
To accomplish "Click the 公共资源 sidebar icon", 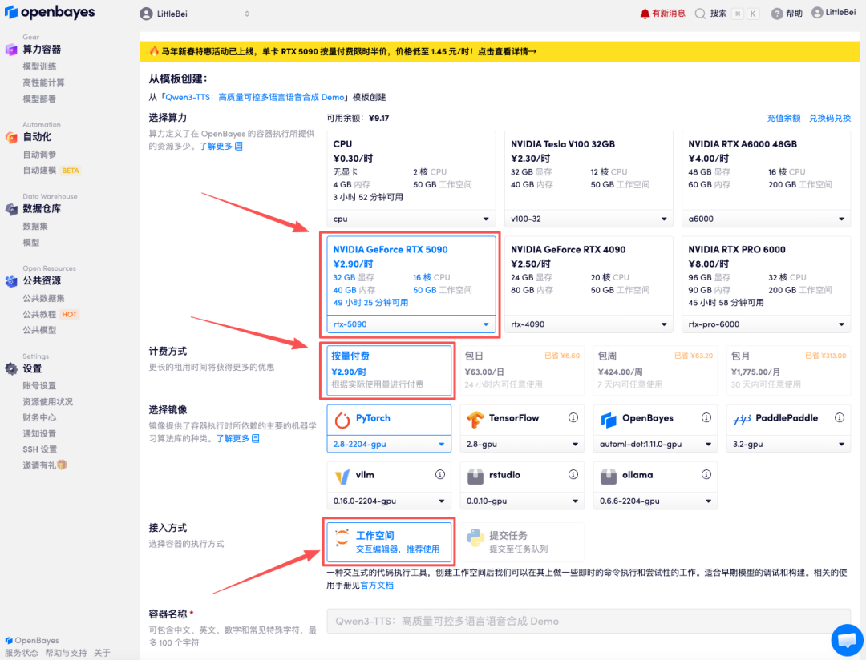I will (x=11, y=281).
